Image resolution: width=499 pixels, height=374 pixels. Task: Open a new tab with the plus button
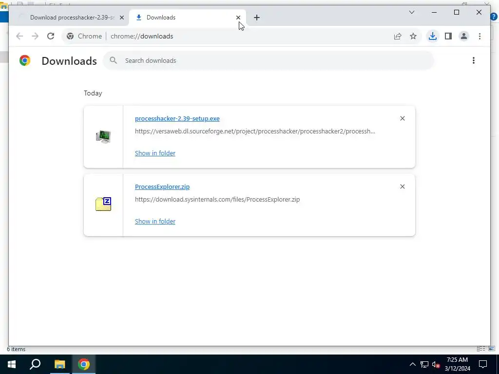point(256,18)
